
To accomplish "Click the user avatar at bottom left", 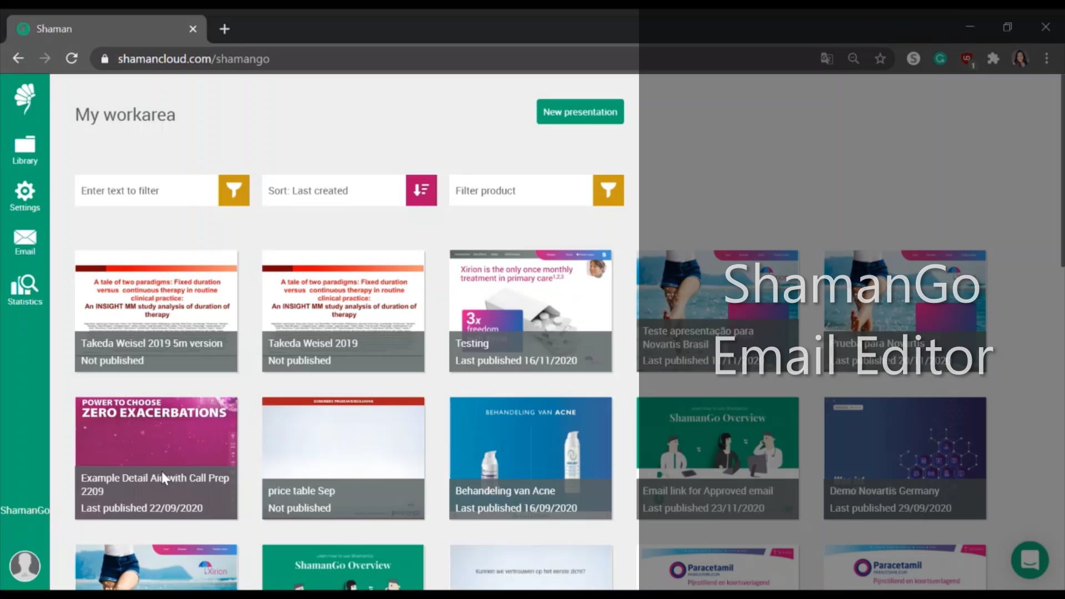I will click(24, 565).
